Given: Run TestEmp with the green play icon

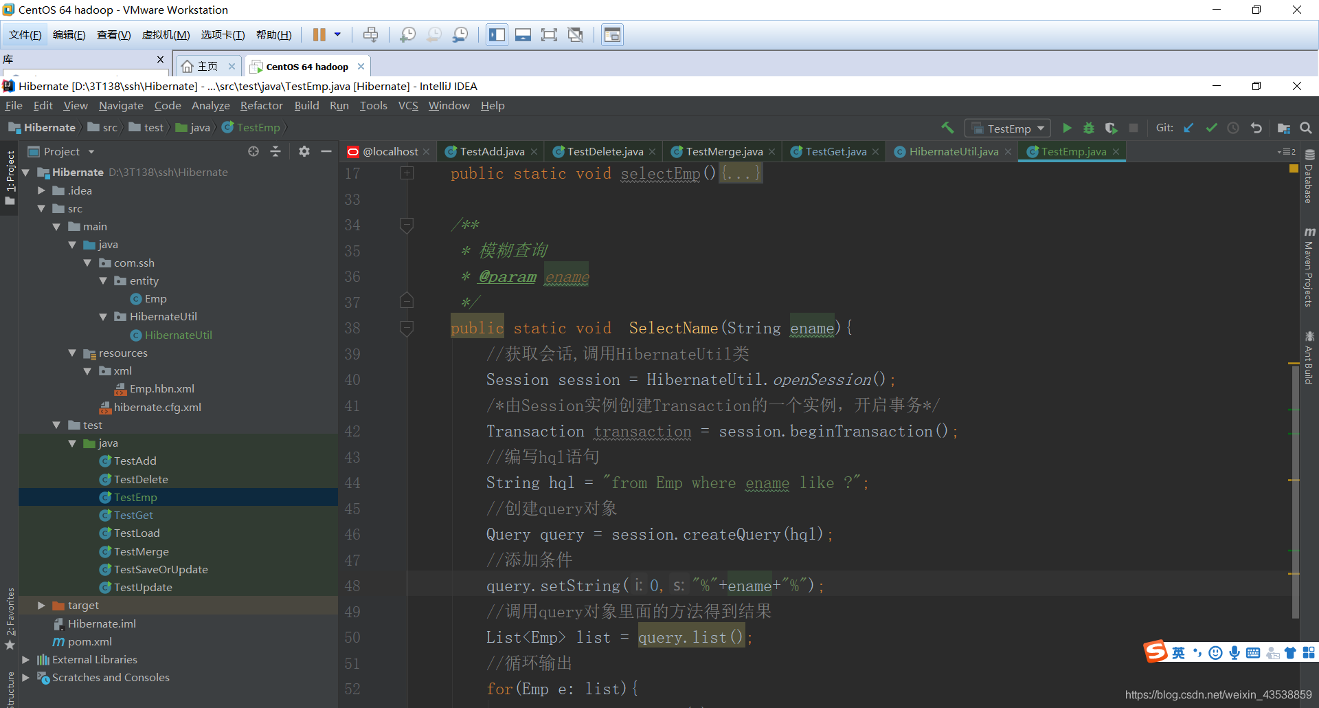Looking at the screenshot, I should pos(1067,128).
